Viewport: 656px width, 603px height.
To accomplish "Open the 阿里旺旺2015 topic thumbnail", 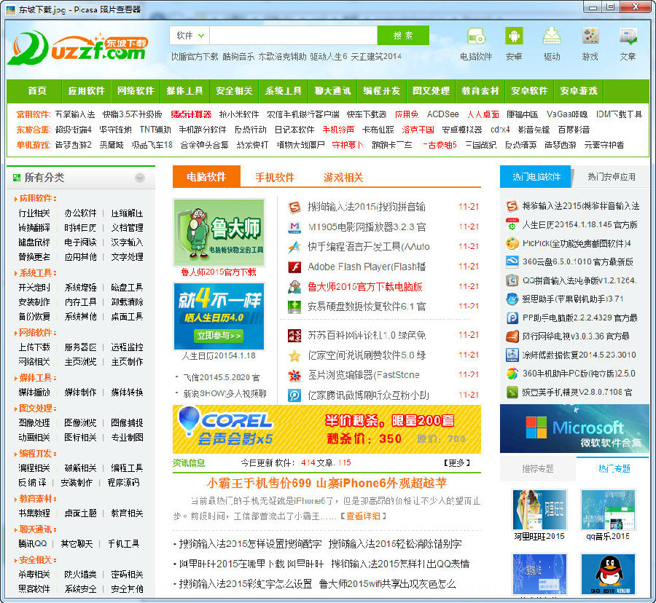I will tap(539, 510).
